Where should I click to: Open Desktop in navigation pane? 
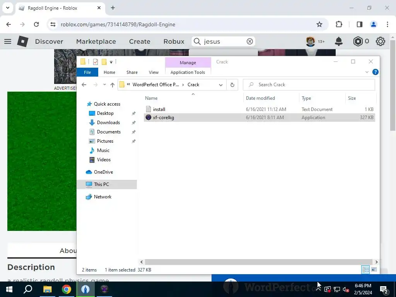pyautogui.click(x=105, y=113)
